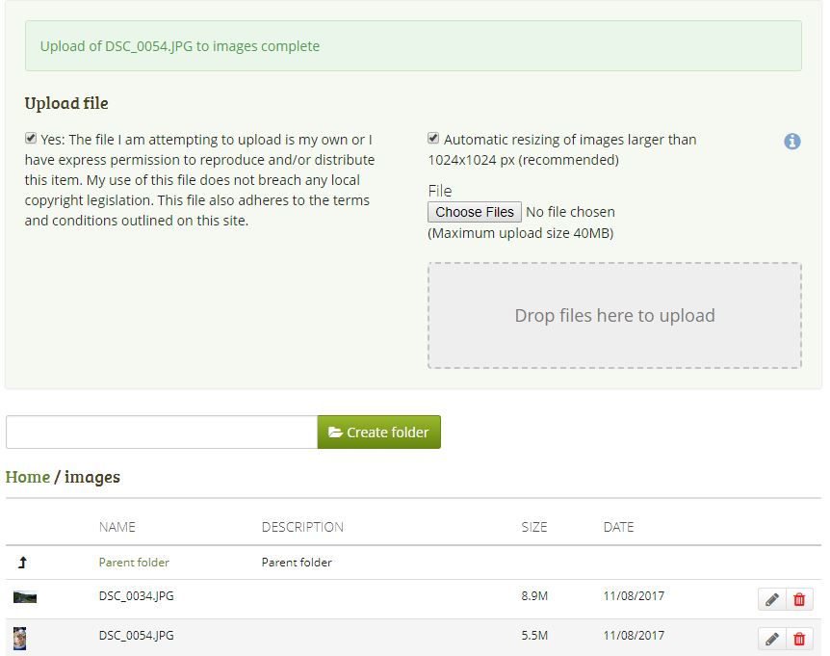The height and width of the screenshot is (656, 830).
Task: Toggle the copyright permission checkbox
Action: pyautogui.click(x=31, y=139)
